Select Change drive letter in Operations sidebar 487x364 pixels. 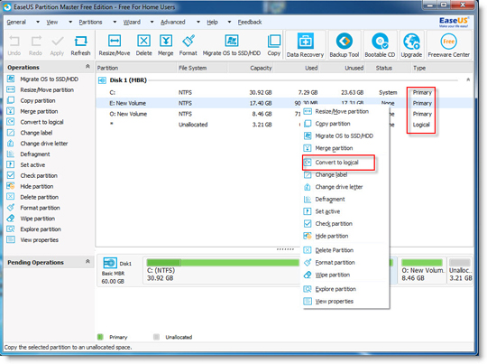37,144
